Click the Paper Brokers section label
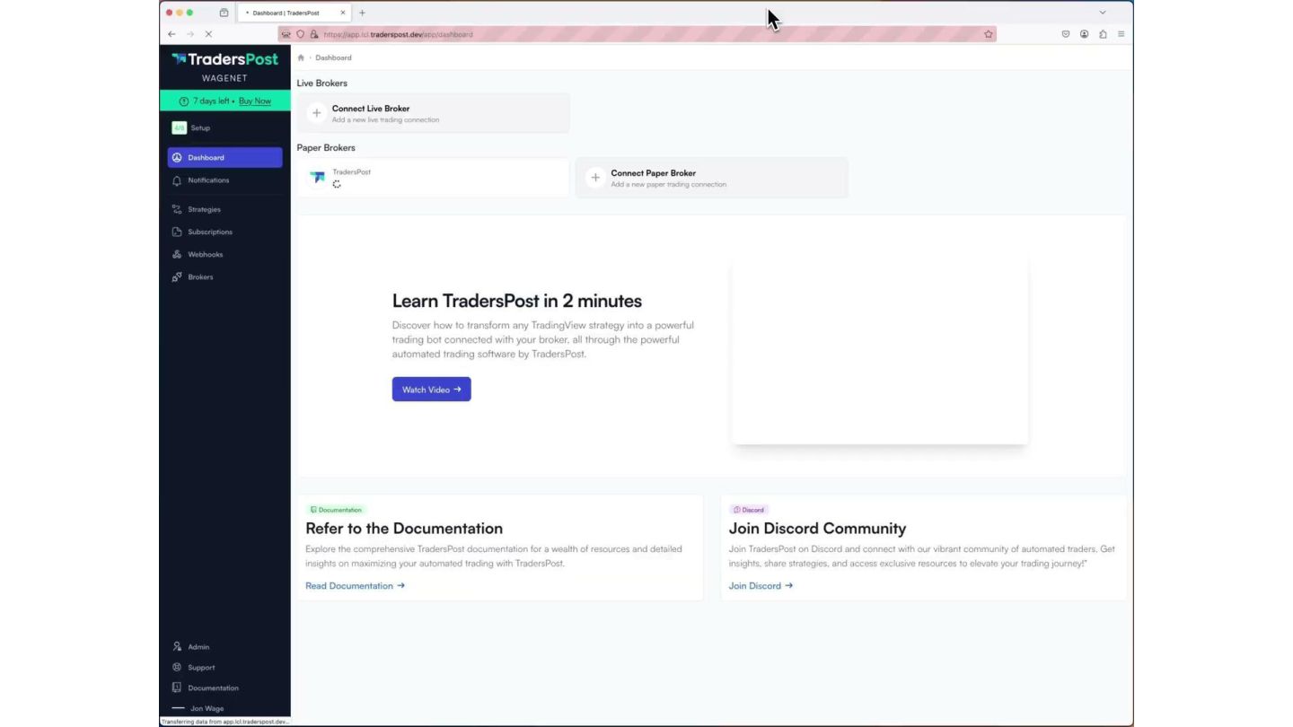 pyautogui.click(x=326, y=148)
